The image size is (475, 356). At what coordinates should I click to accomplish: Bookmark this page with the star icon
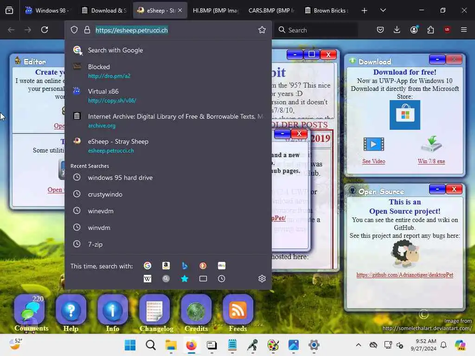pos(262,30)
